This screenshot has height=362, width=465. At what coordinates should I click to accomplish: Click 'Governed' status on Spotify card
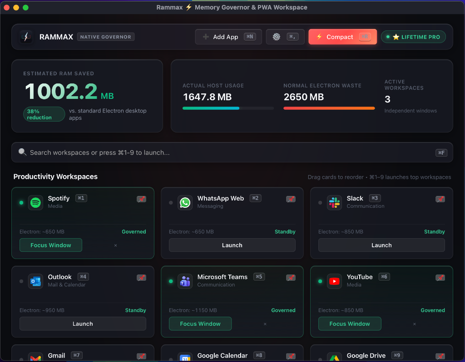pyautogui.click(x=134, y=232)
